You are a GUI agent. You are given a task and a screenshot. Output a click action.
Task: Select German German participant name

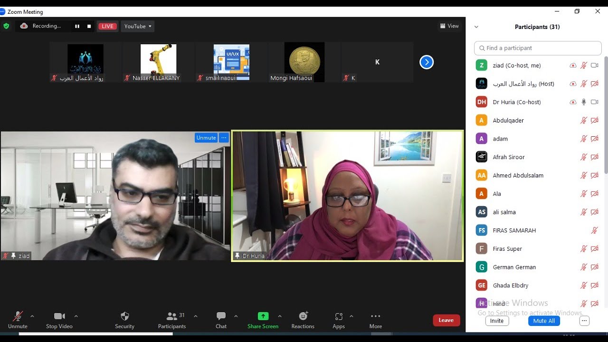point(514,267)
